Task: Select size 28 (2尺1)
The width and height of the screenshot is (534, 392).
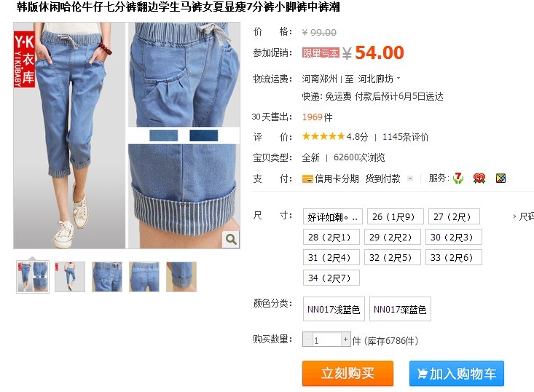Action: [x=331, y=237]
